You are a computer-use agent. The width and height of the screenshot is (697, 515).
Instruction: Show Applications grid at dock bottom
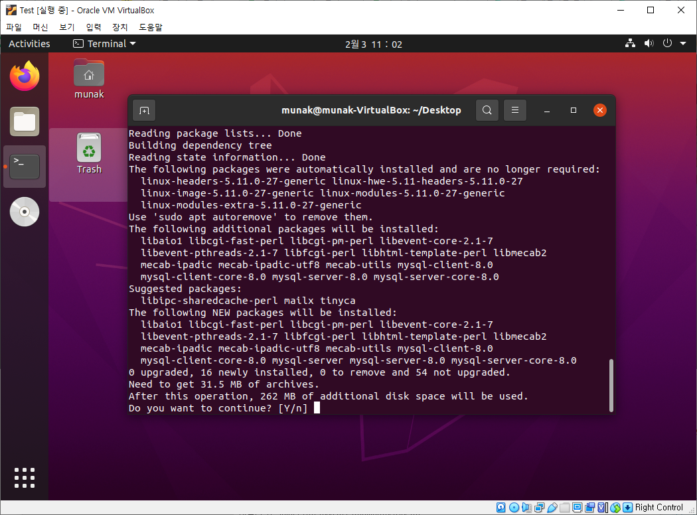(x=25, y=478)
